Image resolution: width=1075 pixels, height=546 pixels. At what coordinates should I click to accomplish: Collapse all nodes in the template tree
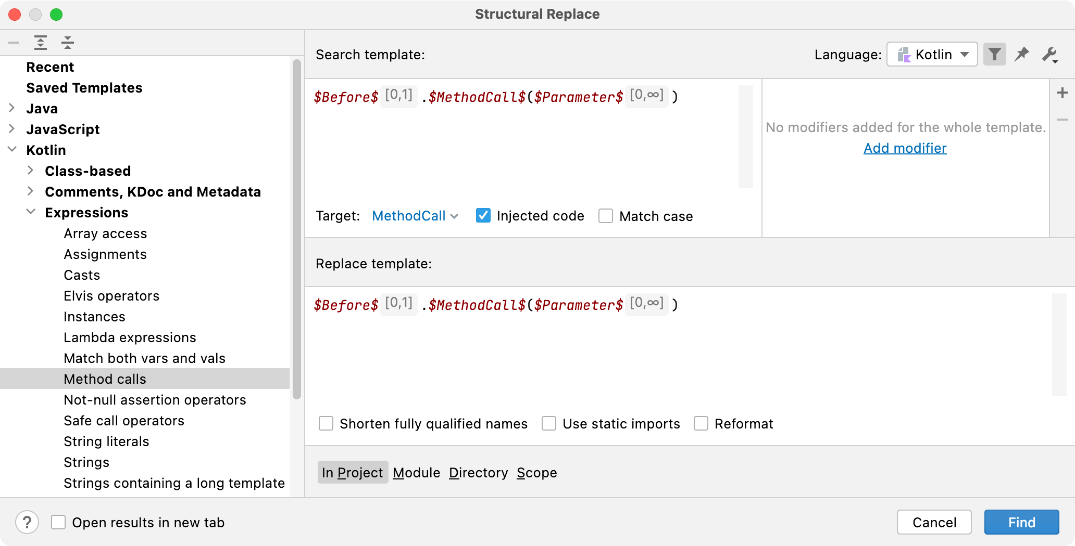68,43
